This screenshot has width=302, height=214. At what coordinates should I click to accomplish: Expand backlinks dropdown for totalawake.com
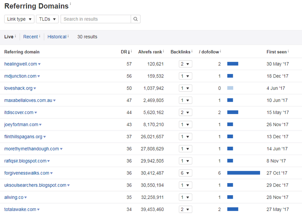[186, 209]
